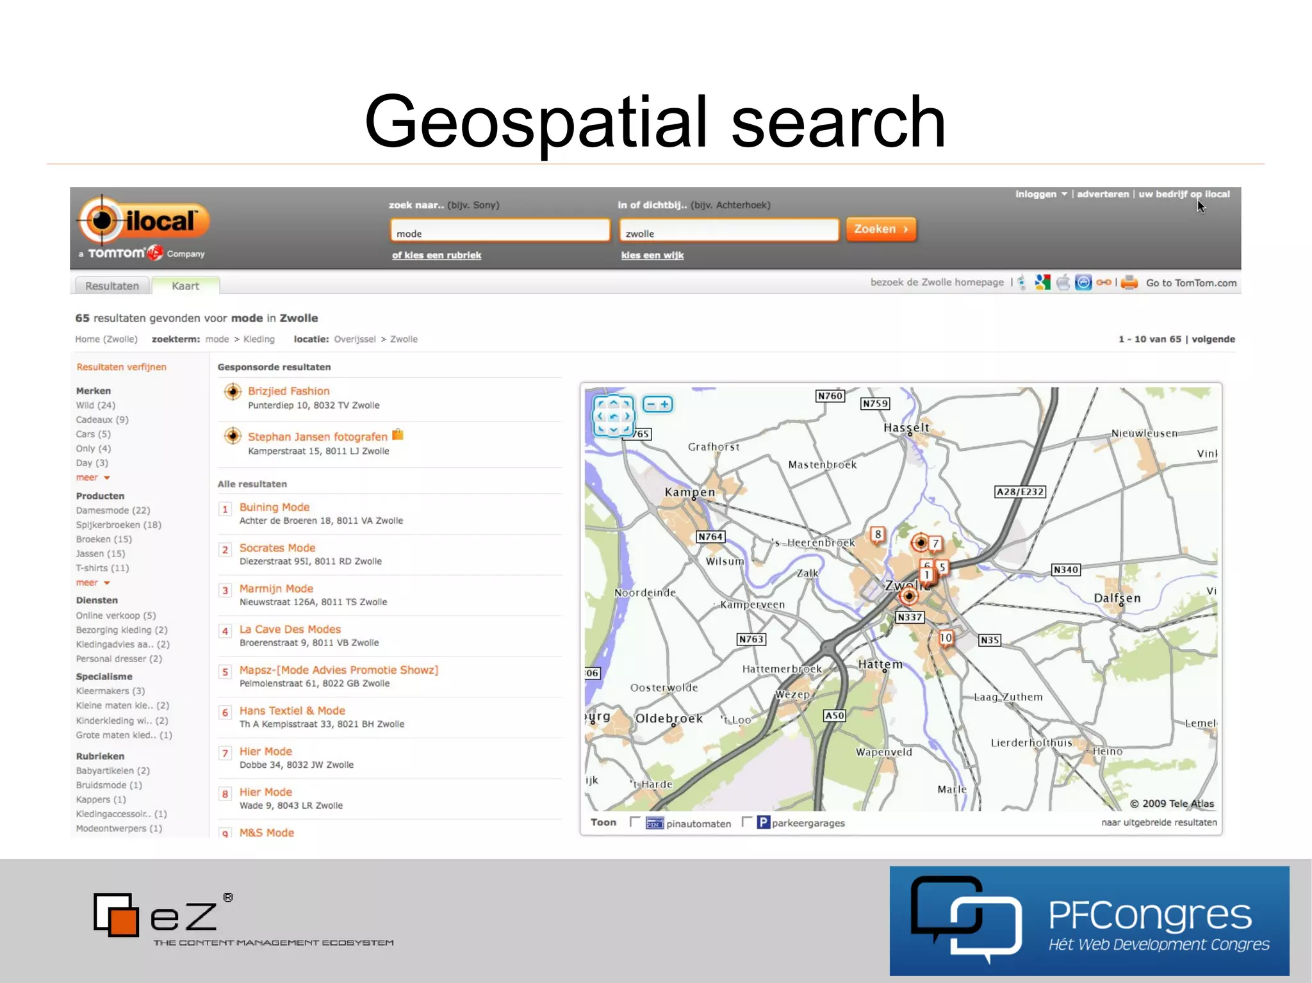The image size is (1312, 983).
Task: Switch to the Kaart tab
Action: (186, 286)
